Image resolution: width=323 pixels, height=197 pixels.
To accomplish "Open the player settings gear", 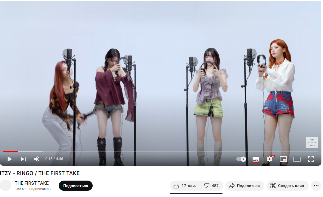I will [x=270, y=159].
